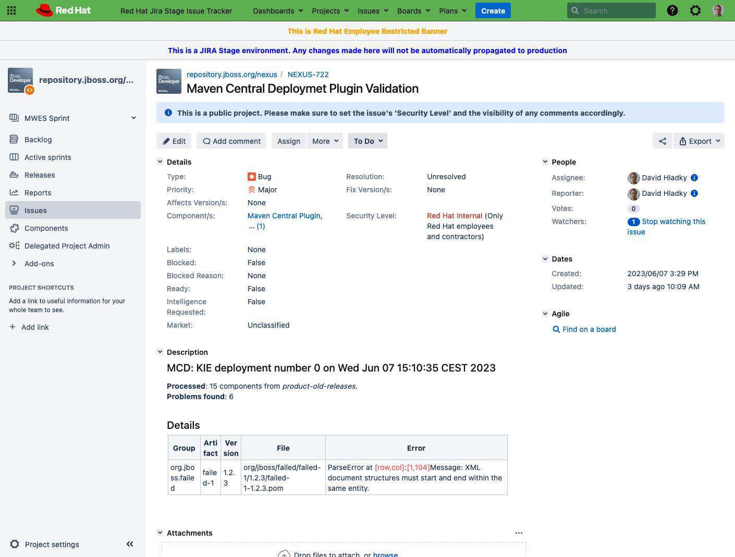
Task: Collapse the sidebar with the double chevron
Action: (x=130, y=544)
